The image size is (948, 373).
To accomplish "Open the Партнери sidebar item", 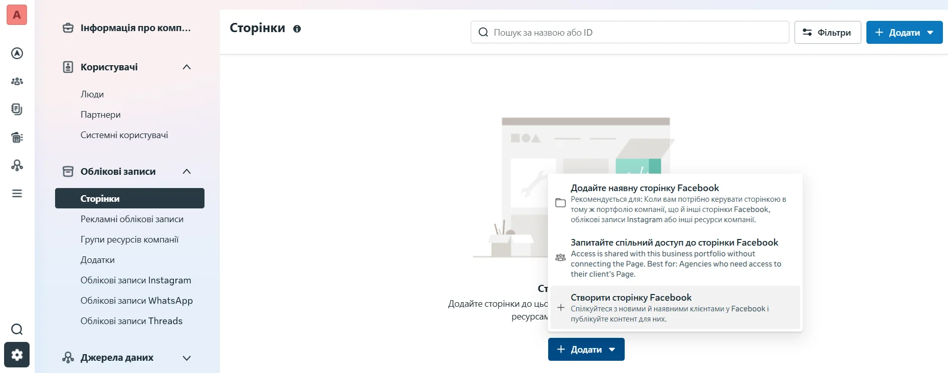I will coord(100,115).
